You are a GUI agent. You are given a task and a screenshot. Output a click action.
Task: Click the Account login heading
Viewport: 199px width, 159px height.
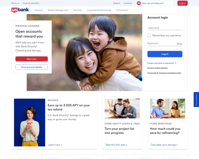tap(158, 18)
